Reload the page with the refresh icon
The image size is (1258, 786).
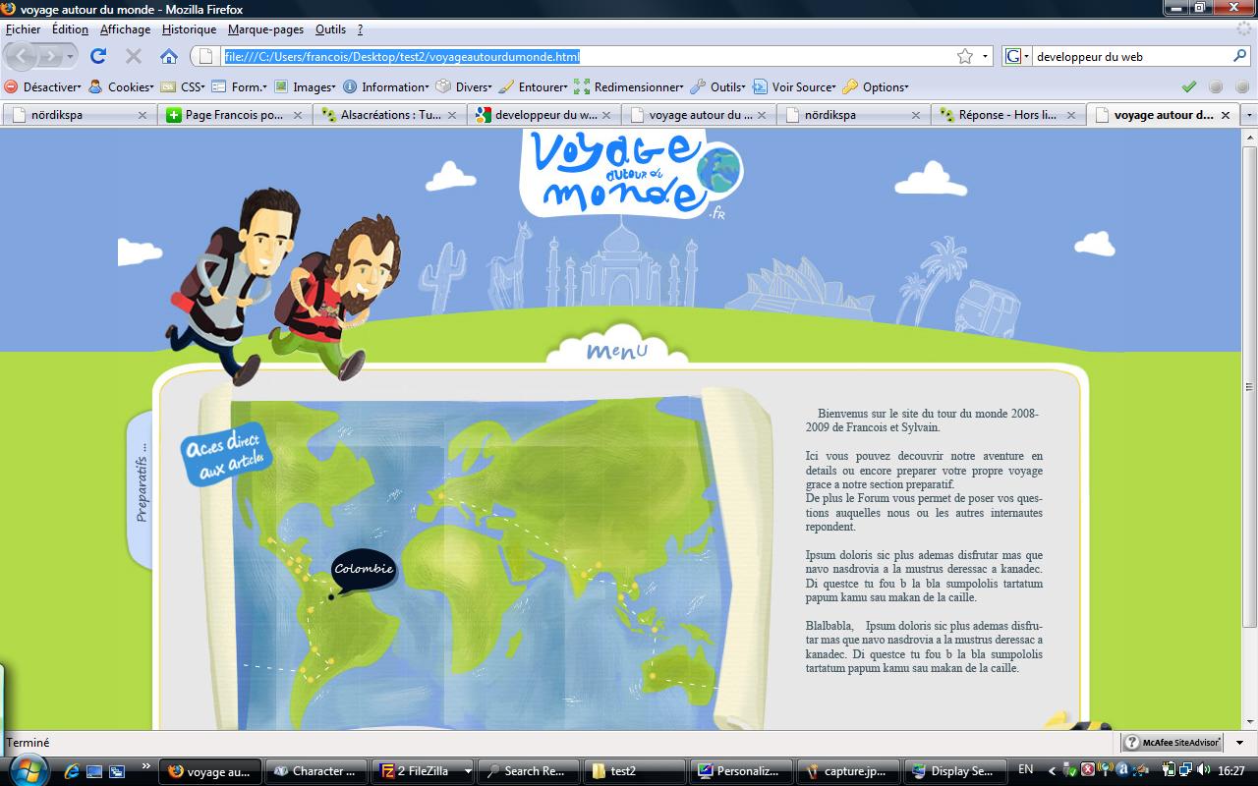[98, 56]
